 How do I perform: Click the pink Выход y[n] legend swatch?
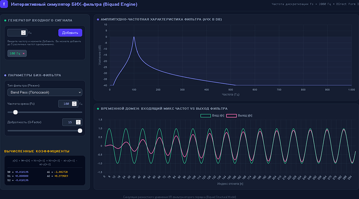[x=231, y=116]
